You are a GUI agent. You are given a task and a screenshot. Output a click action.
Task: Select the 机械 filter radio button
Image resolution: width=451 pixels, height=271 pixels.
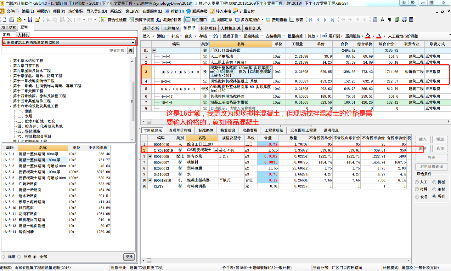pyautogui.click(x=434, y=182)
